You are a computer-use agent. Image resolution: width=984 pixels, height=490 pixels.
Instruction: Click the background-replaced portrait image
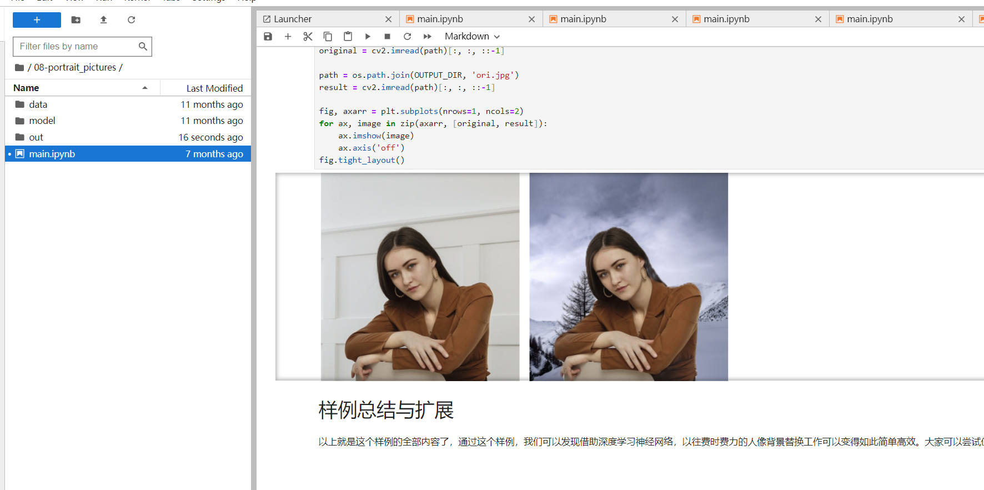pyautogui.click(x=629, y=277)
